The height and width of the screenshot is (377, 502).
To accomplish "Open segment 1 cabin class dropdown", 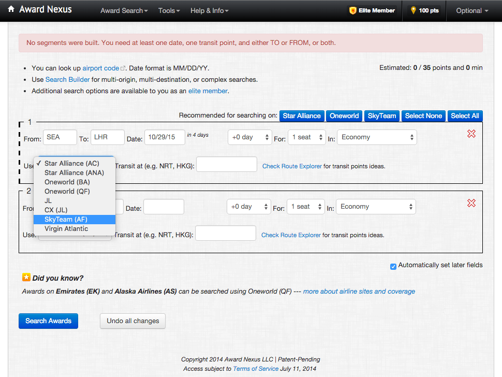I will pos(377,137).
